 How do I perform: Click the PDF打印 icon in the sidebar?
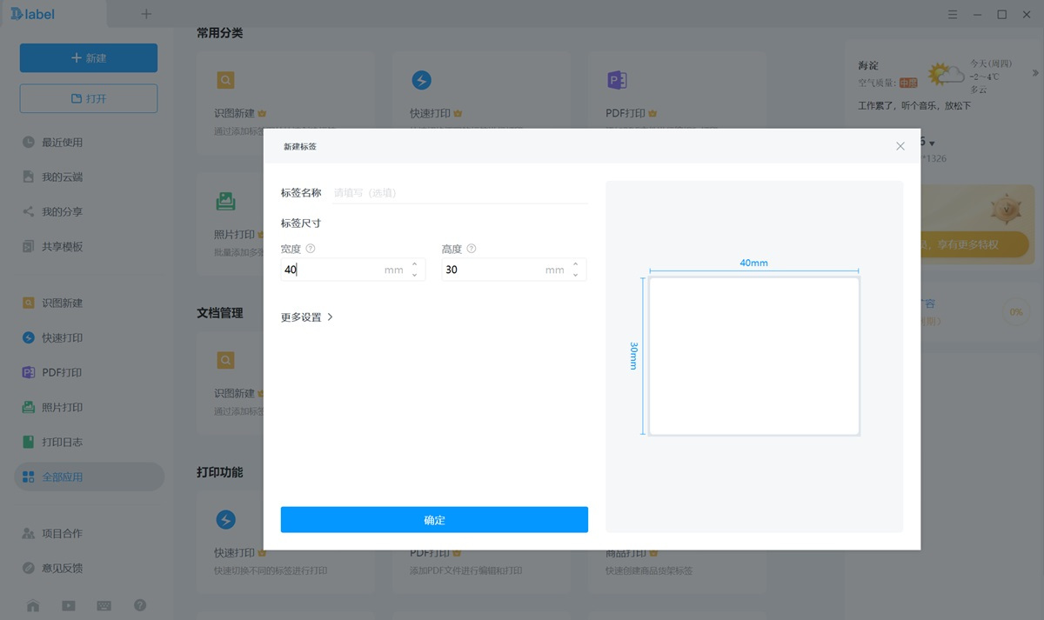tap(29, 372)
